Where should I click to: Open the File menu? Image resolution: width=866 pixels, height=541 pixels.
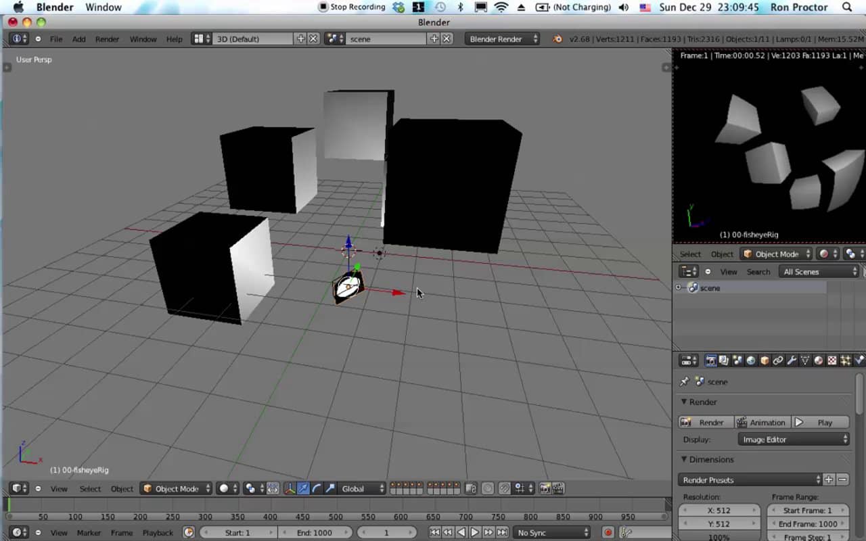[56, 39]
